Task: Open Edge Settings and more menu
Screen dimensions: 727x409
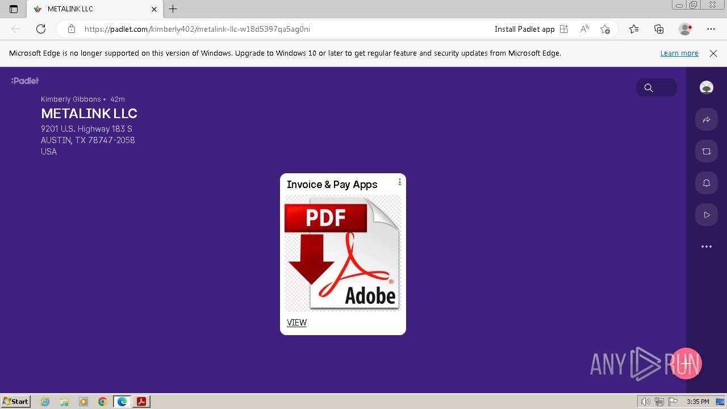Action: click(711, 29)
